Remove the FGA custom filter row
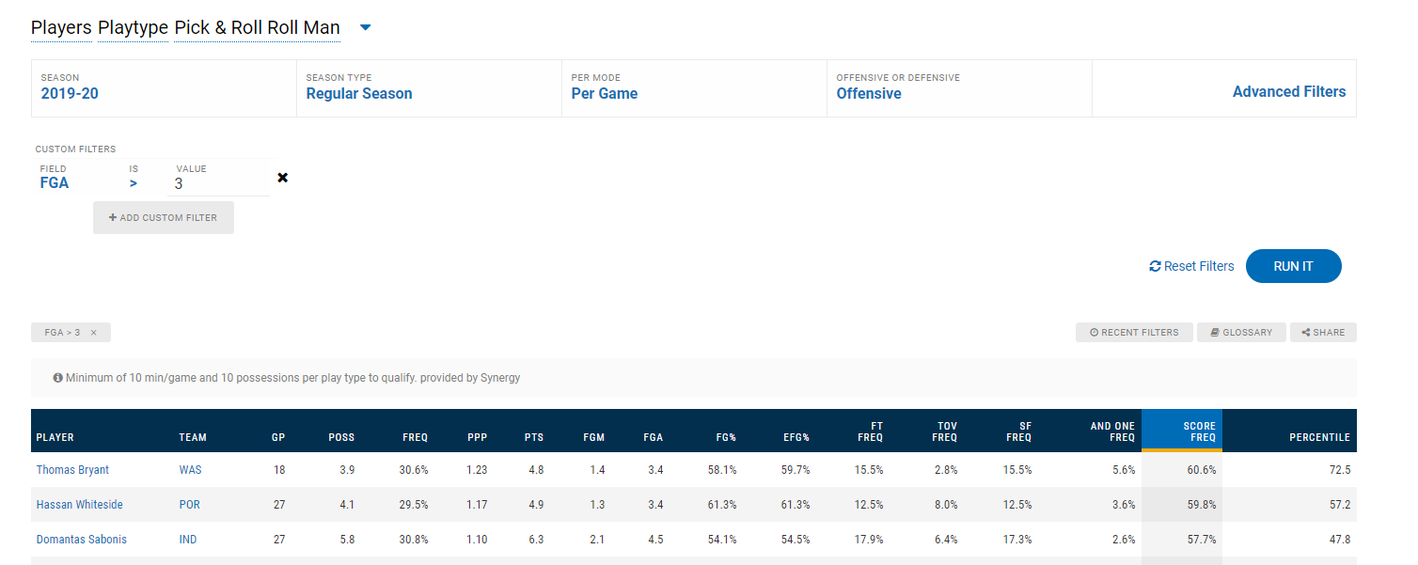Image resolution: width=1418 pixels, height=565 pixels. pos(282,178)
